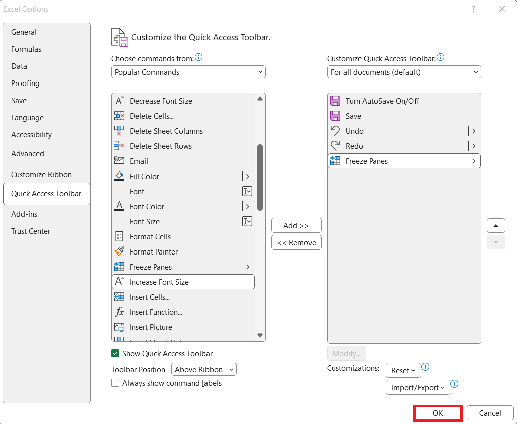Open the Proofing options category
The width and height of the screenshot is (517, 424).
point(47,83)
